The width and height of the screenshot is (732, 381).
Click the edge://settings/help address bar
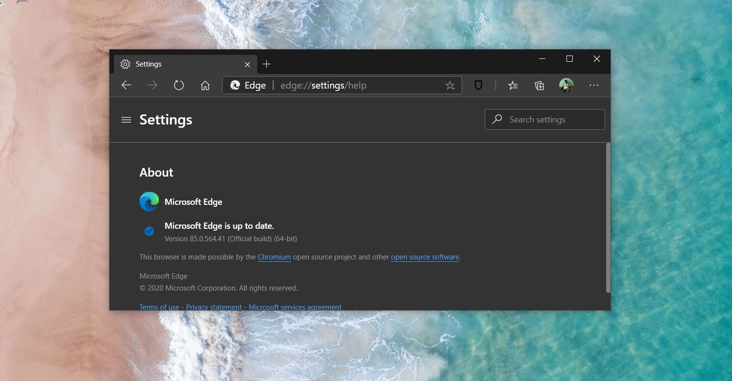(342, 85)
